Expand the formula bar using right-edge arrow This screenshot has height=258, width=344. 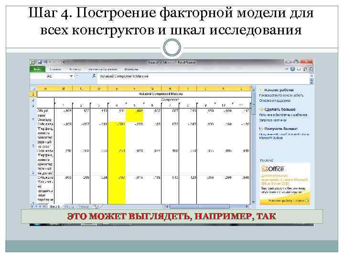pos(312,75)
